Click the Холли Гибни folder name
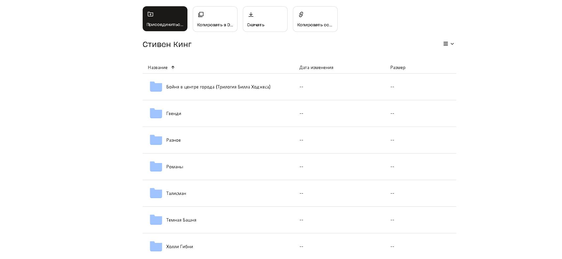Screen dimensions: 562x259 [180, 247]
